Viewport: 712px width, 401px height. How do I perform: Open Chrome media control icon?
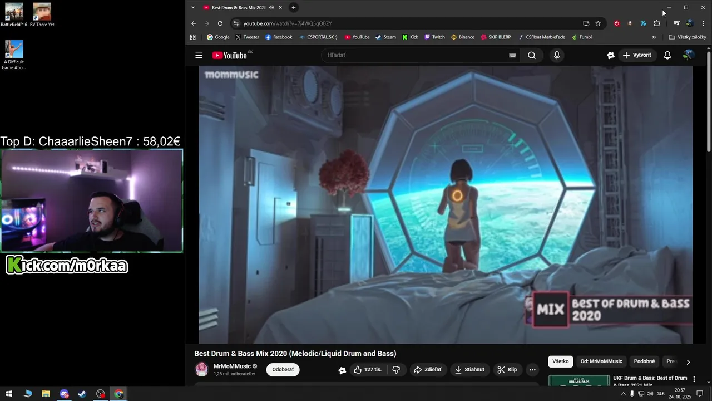tap(676, 23)
